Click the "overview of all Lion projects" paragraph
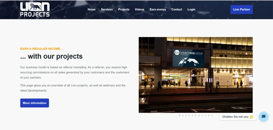Image resolution: width=273 pixels, height=130 pixels. coord(73,88)
